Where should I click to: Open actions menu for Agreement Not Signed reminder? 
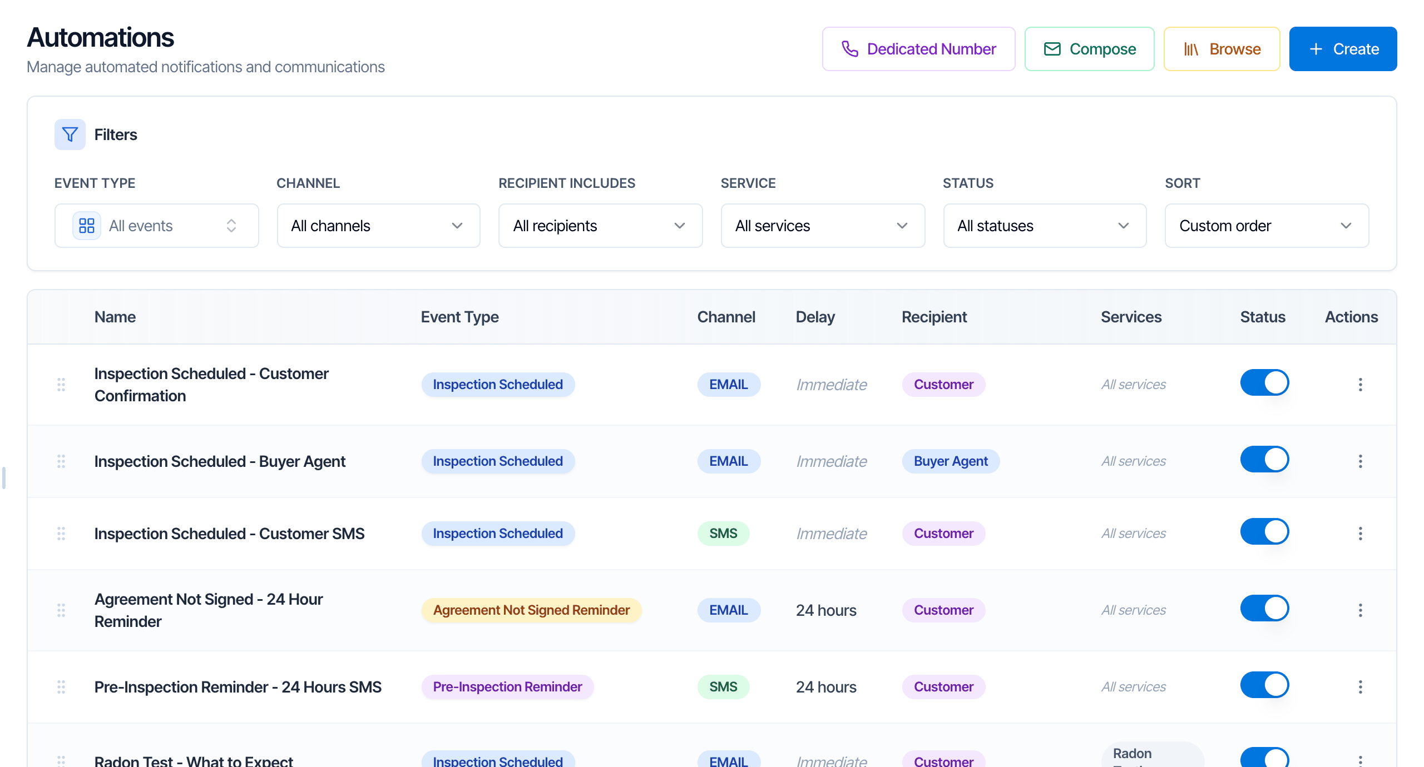pos(1361,610)
